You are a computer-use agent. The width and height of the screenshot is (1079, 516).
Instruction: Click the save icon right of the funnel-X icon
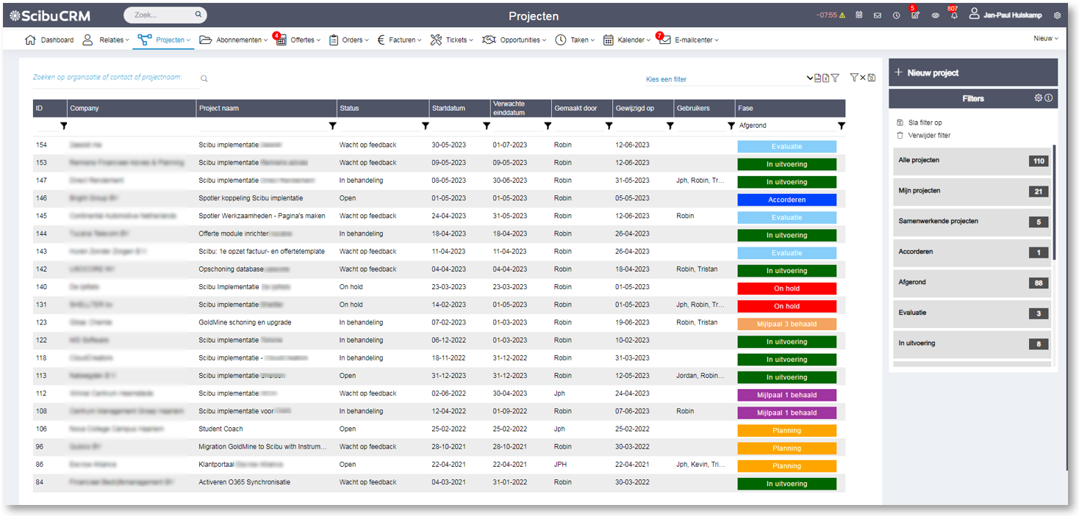coord(872,78)
